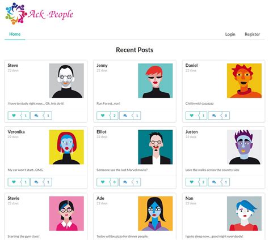Like Veronika's post with heart icon
The height and width of the screenshot is (240, 269).
pos(14,182)
